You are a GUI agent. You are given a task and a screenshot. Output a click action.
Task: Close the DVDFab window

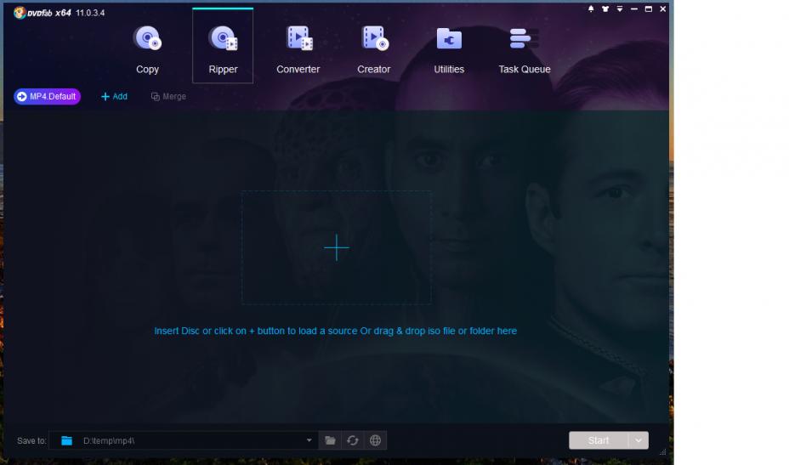(663, 9)
